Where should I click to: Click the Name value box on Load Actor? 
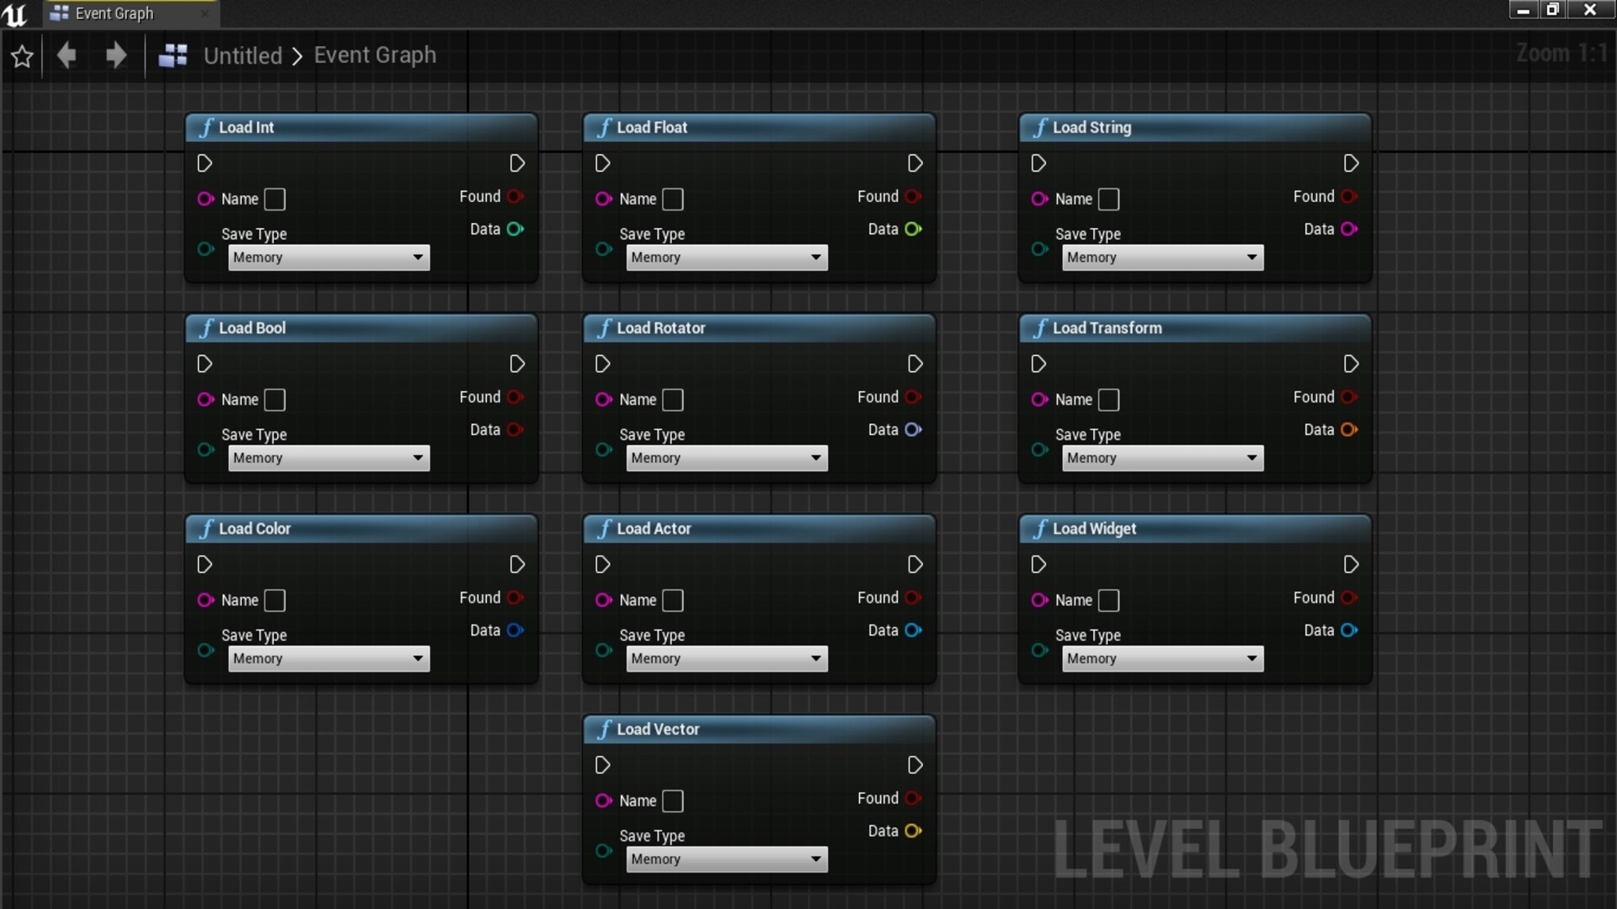pos(673,601)
